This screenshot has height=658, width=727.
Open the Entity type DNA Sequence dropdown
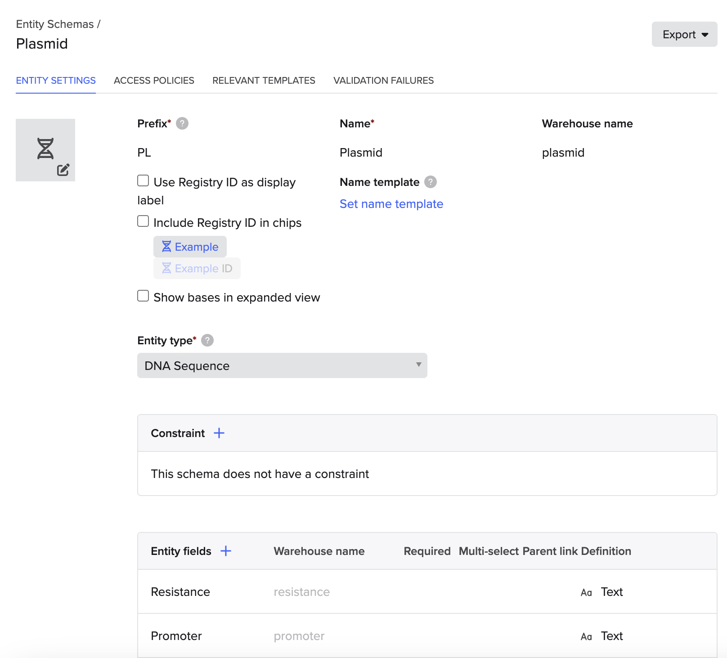[x=282, y=365]
